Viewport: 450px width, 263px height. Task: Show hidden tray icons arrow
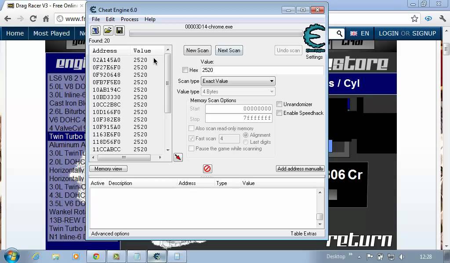[x=359, y=257]
